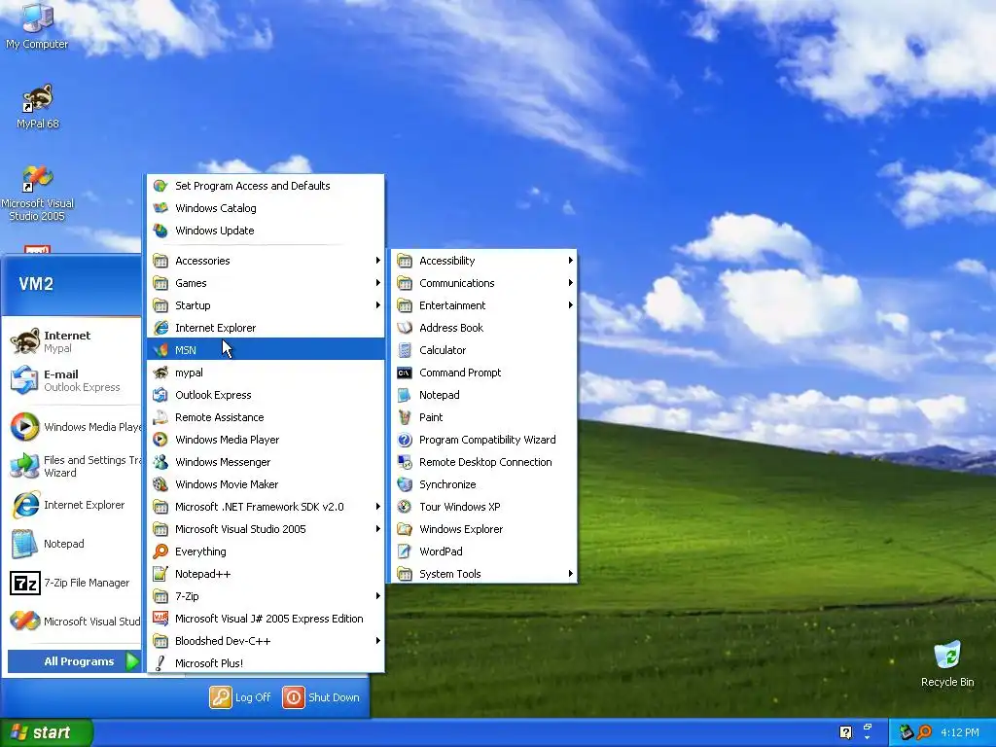Click the Log Off button
Image resolution: width=996 pixels, height=747 pixels.
point(240,696)
